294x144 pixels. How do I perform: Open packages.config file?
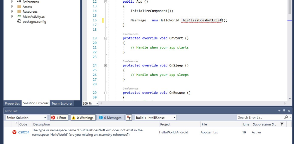click(x=34, y=22)
